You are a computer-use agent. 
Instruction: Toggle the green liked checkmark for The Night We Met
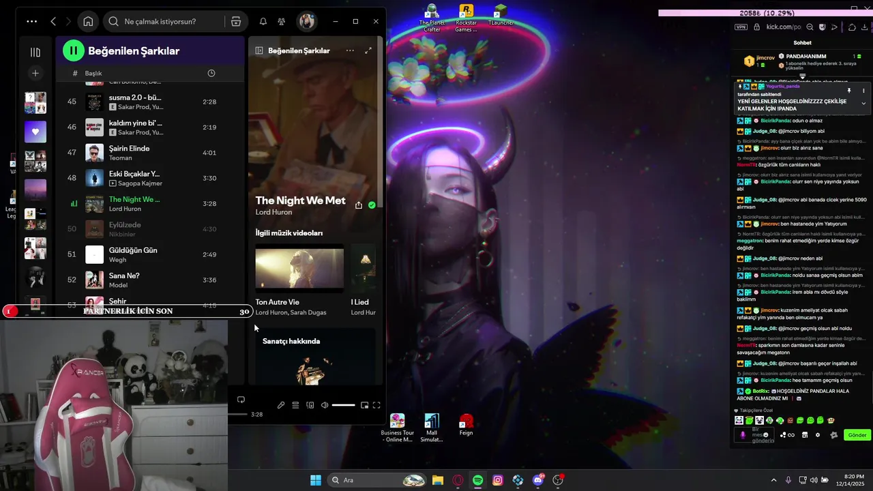click(x=372, y=205)
